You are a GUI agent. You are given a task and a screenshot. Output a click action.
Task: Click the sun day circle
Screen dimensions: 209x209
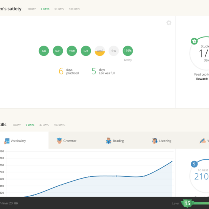click(58, 51)
